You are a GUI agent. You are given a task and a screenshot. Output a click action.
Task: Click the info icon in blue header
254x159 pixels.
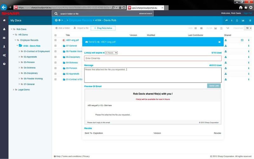click(x=232, y=20)
